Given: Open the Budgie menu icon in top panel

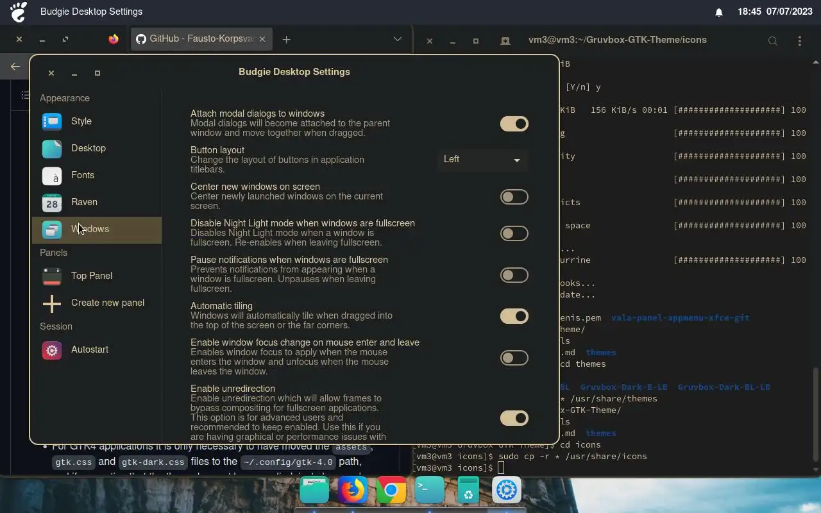Looking at the screenshot, I should 19,12.
